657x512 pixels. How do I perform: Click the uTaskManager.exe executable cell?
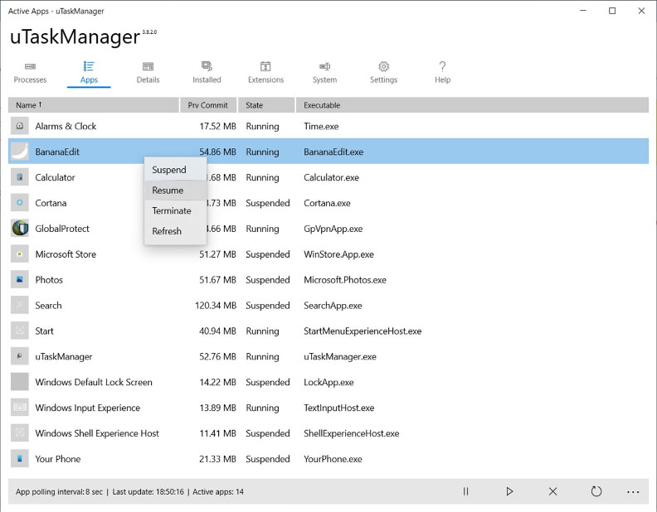(340, 357)
